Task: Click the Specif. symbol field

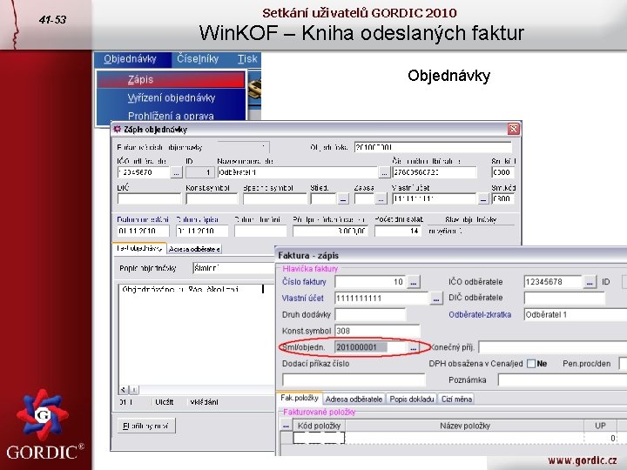Action: [x=275, y=198]
